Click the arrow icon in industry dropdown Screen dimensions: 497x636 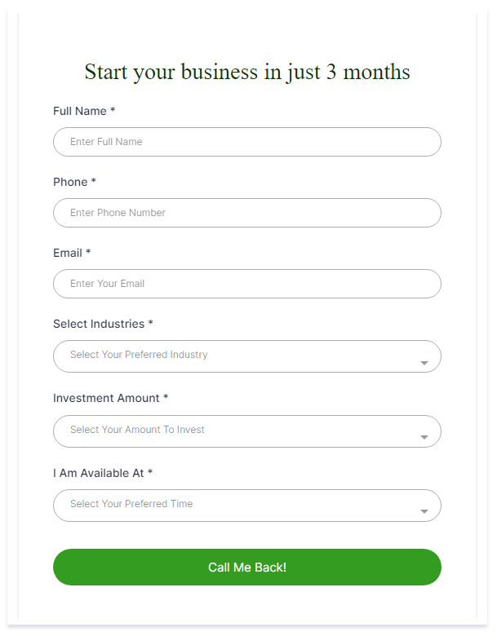pyautogui.click(x=424, y=363)
